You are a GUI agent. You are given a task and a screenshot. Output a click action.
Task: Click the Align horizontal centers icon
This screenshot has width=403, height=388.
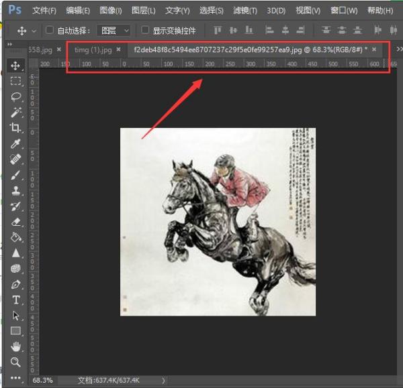tap(285, 30)
